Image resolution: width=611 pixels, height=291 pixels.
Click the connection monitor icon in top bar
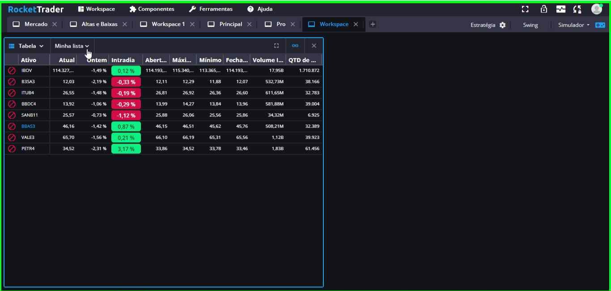click(x=561, y=9)
